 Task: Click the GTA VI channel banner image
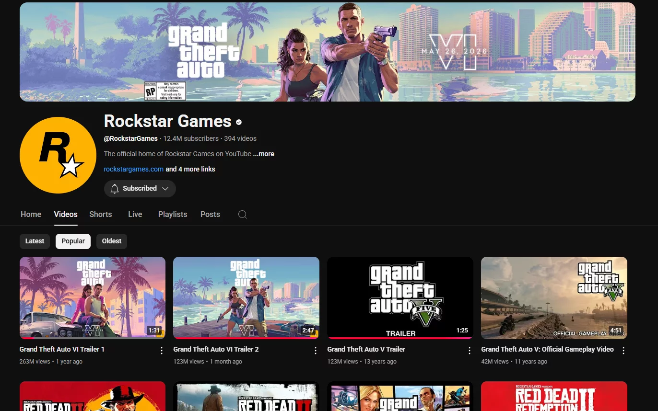pos(328,52)
